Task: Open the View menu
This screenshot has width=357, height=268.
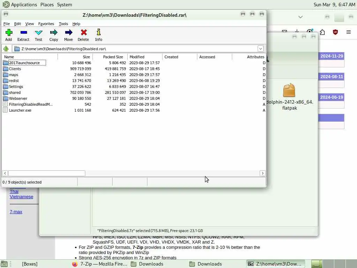Action: point(30,24)
